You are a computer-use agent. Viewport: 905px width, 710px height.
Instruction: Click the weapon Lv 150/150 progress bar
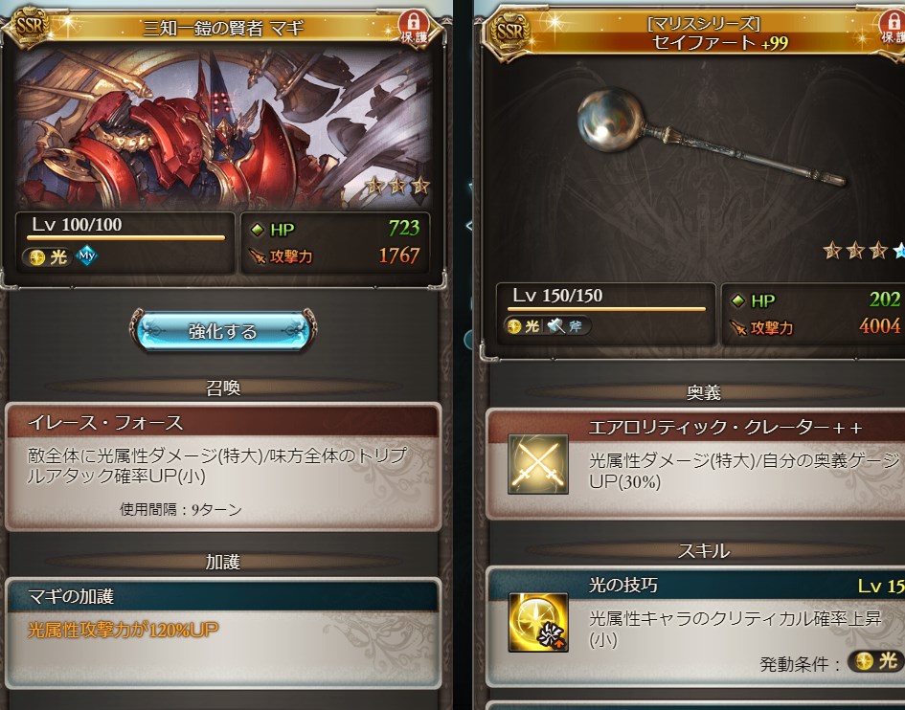(606, 309)
